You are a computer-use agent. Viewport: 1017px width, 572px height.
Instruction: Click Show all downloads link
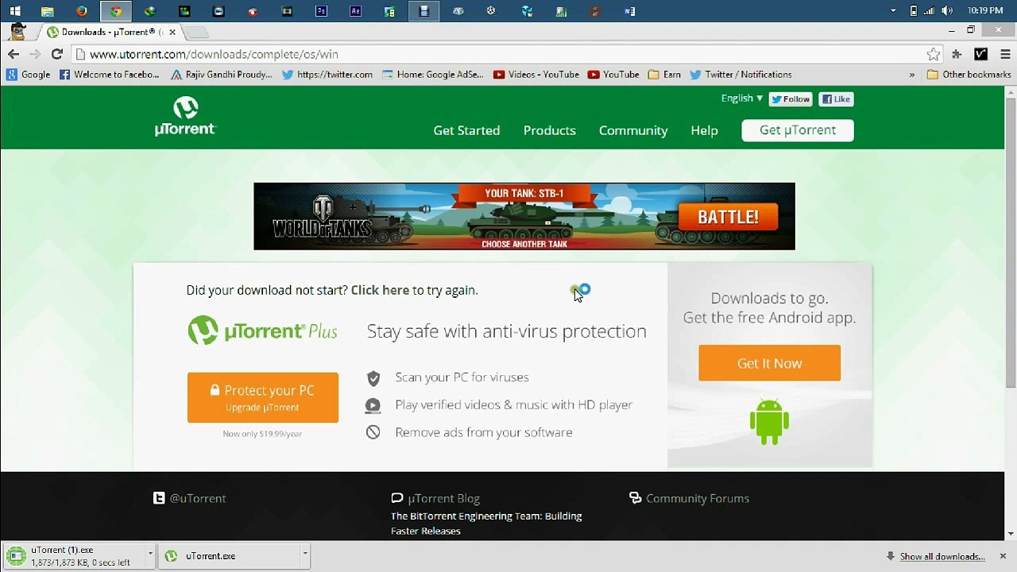click(x=942, y=557)
